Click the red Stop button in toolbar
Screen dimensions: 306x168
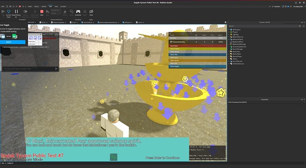coord(42,11)
